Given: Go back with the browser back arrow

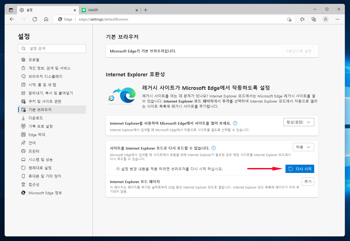Looking at the screenshot, I should point(12,19).
